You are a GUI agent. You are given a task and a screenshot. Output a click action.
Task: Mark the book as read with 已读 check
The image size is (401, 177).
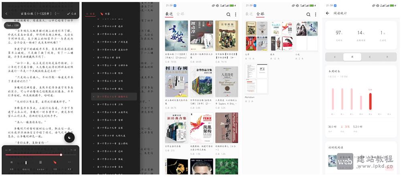pos(72,14)
